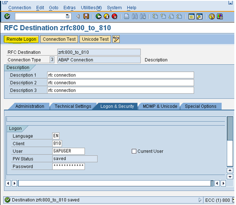The height and width of the screenshot is (205, 236).
Task: Click the PW Status saved field
Action: pyautogui.click(x=75, y=158)
